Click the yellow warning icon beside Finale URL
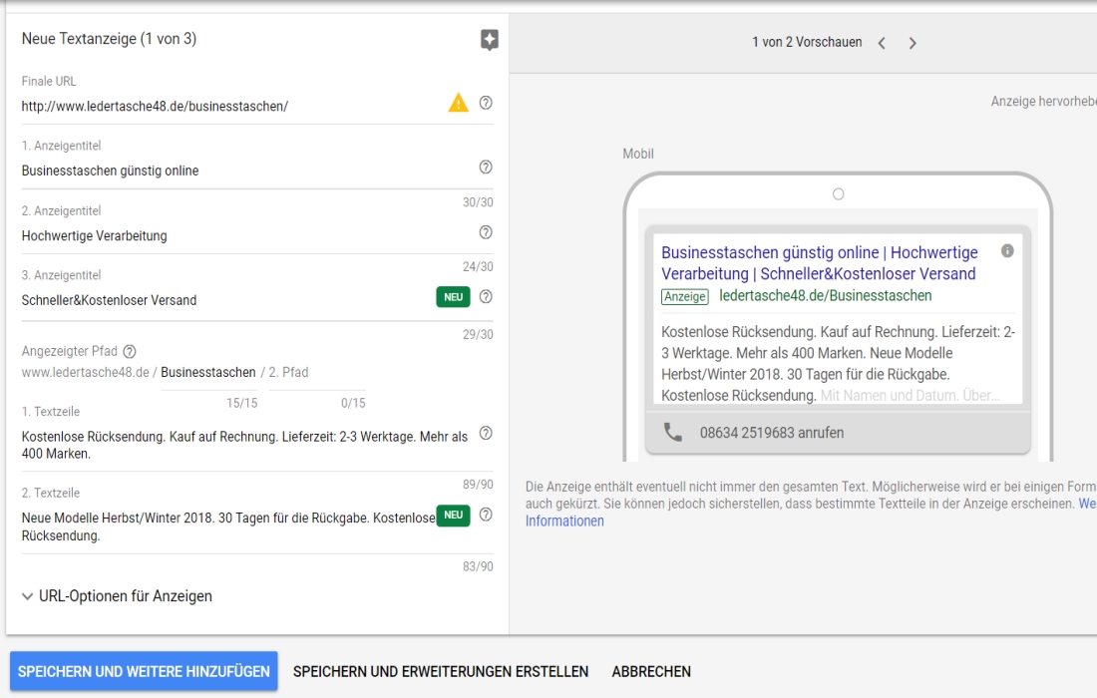This screenshot has height=698, width=1097. [x=459, y=103]
